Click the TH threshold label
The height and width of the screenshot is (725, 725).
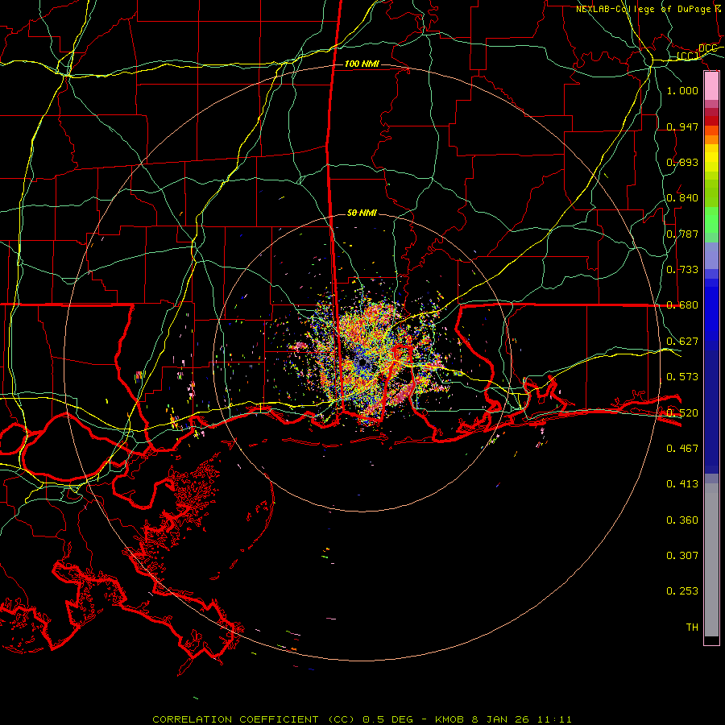[x=692, y=627]
